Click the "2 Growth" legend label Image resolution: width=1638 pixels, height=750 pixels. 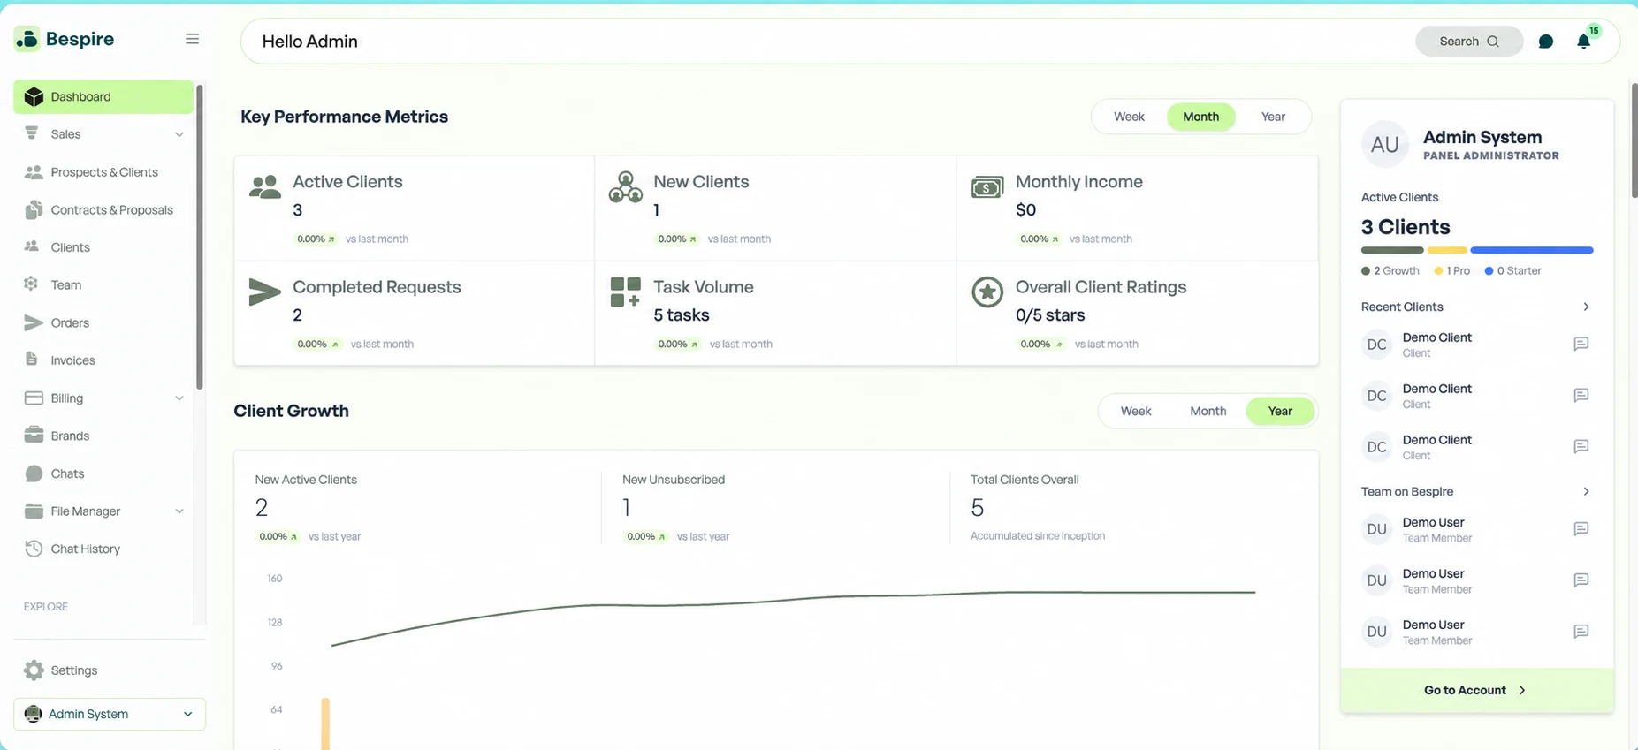tap(1397, 271)
